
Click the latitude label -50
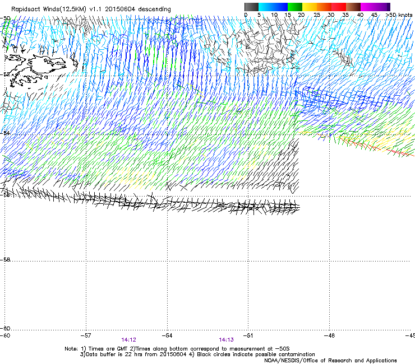pyautogui.click(x=5, y=18)
